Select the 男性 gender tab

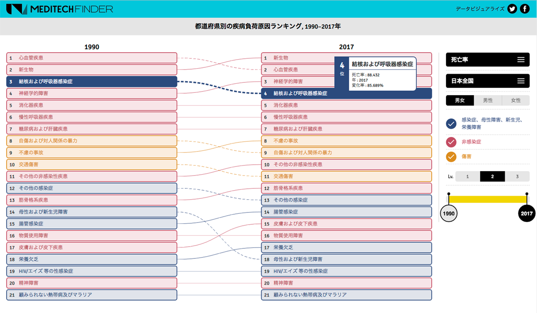coord(487,101)
